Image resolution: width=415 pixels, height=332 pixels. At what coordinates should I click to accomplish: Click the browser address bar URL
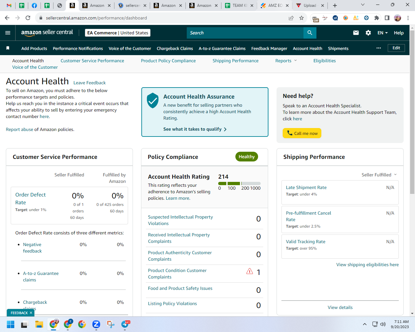96,18
